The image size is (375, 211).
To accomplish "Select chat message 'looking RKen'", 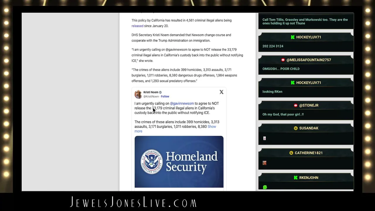I will [272, 92].
